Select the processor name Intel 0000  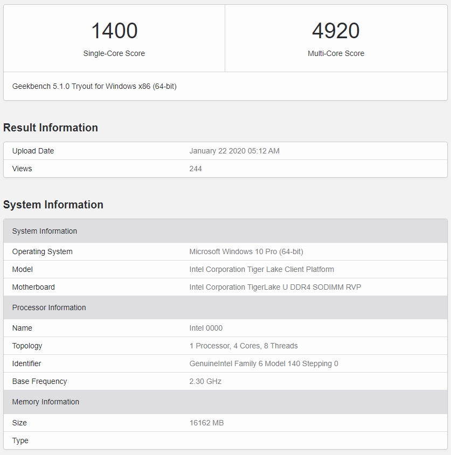(206, 328)
